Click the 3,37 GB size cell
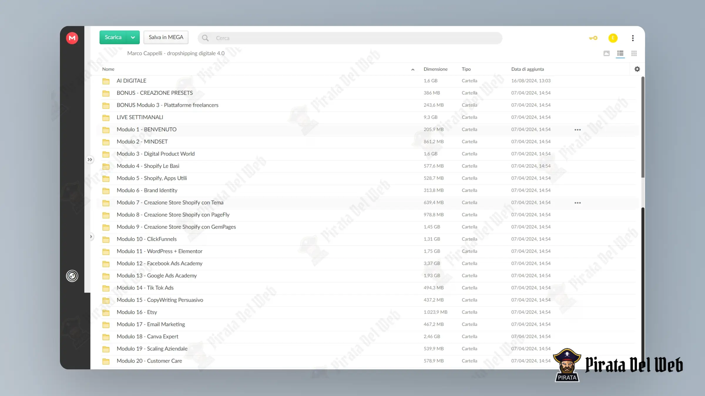The width and height of the screenshot is (705, 396). click(432, 264)
